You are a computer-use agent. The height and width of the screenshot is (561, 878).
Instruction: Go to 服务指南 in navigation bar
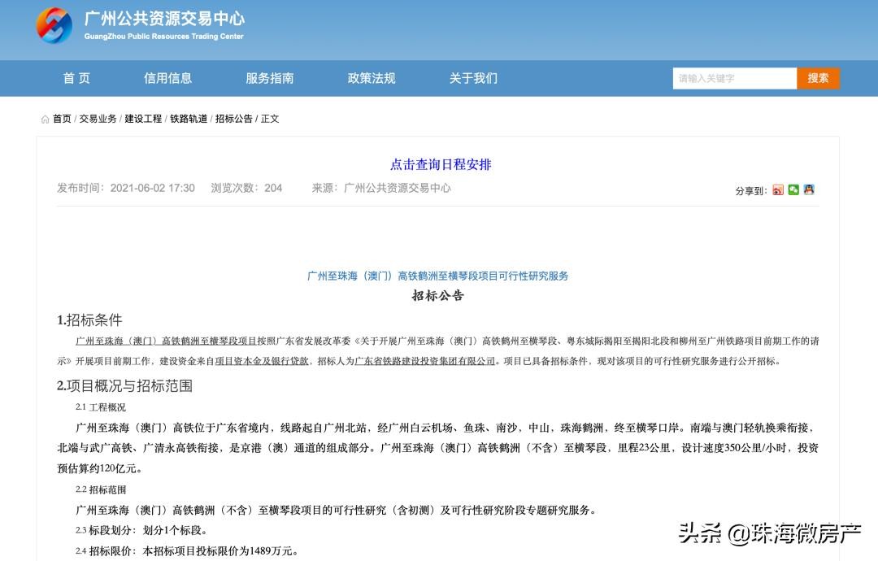click(x=269, y=78)
